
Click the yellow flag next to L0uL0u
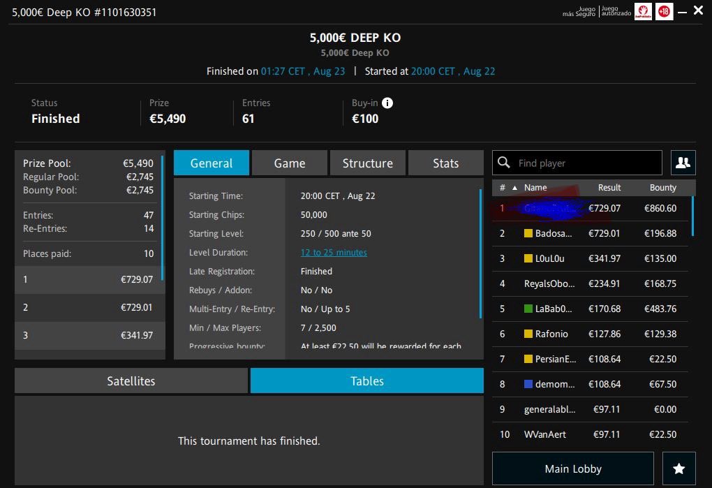tap(528, 258)
